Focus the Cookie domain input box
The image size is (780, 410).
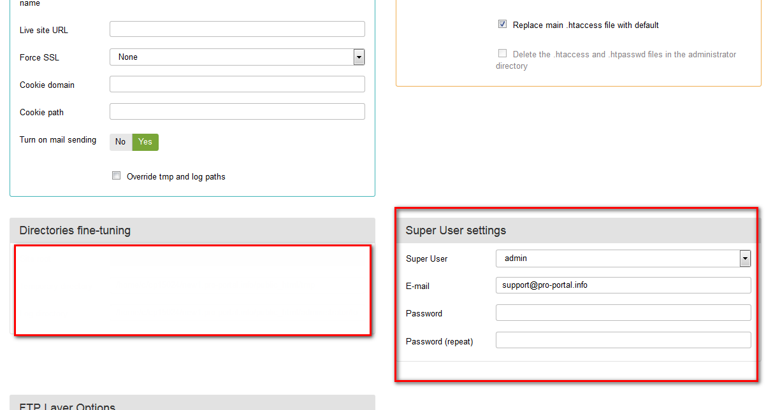tap(237, 84)
